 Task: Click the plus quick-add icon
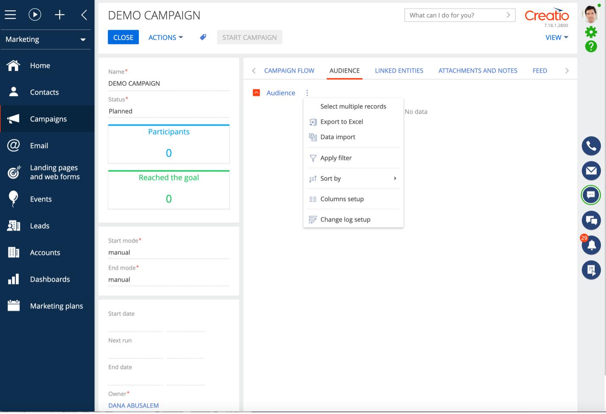60,15
